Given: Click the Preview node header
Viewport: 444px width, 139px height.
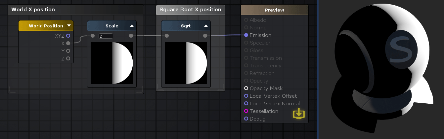Looking at the screenshot, I should [x=274, y=10].
